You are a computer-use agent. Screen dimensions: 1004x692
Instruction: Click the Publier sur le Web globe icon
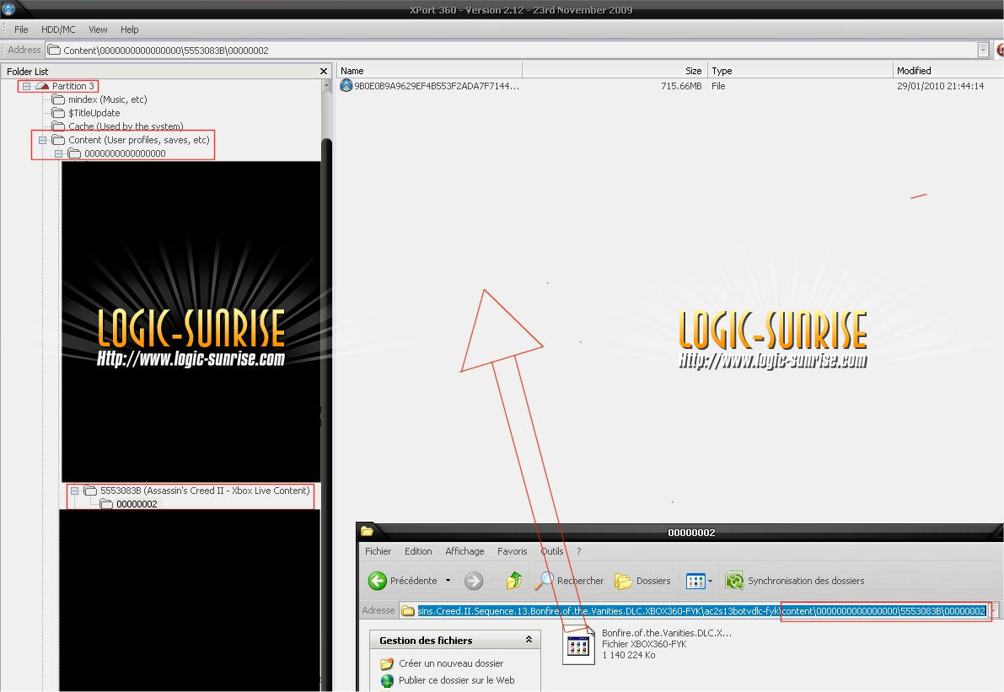(x=387, y=680)
